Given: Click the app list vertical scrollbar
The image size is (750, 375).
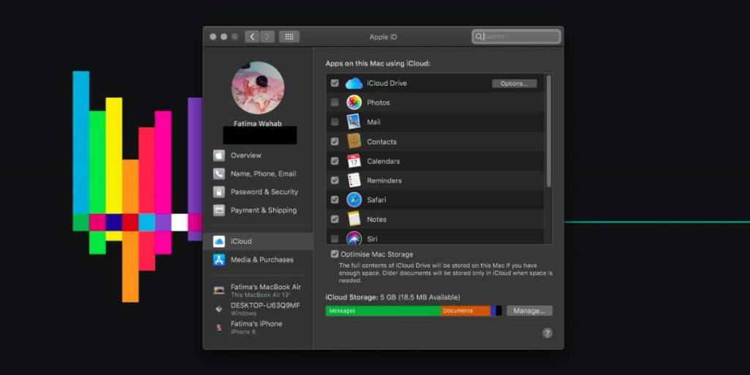Looking at the screenshot, I should (x=549, y=131).
